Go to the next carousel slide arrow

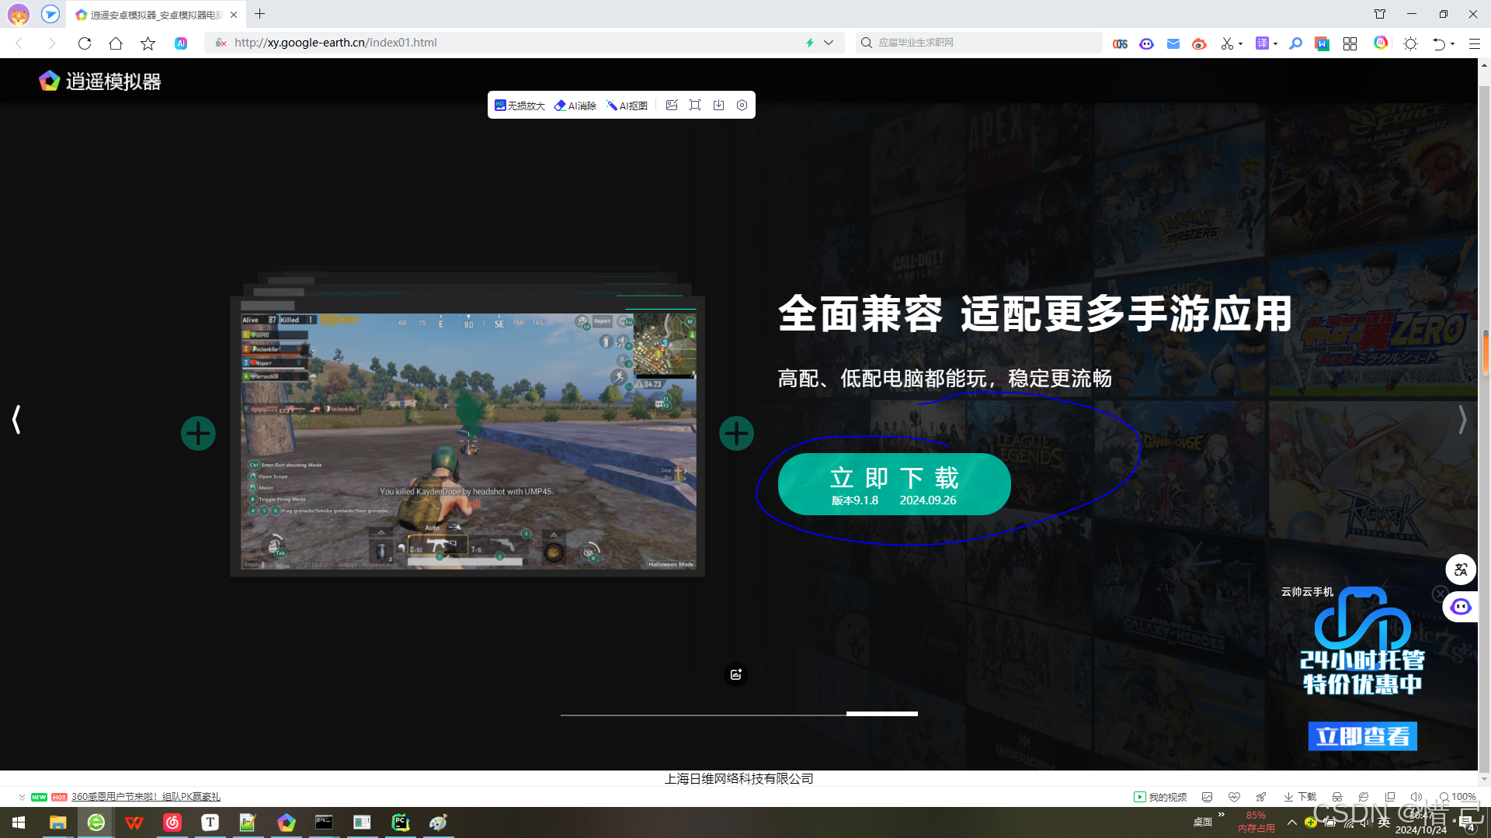click(x=1462, y=419)
